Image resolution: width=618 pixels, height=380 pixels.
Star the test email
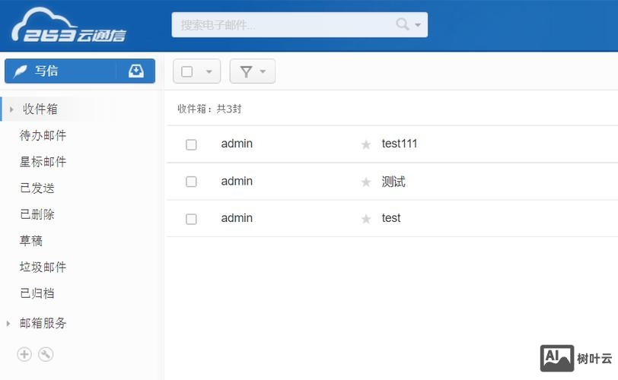pyautogui.click(x=366, y=219)
